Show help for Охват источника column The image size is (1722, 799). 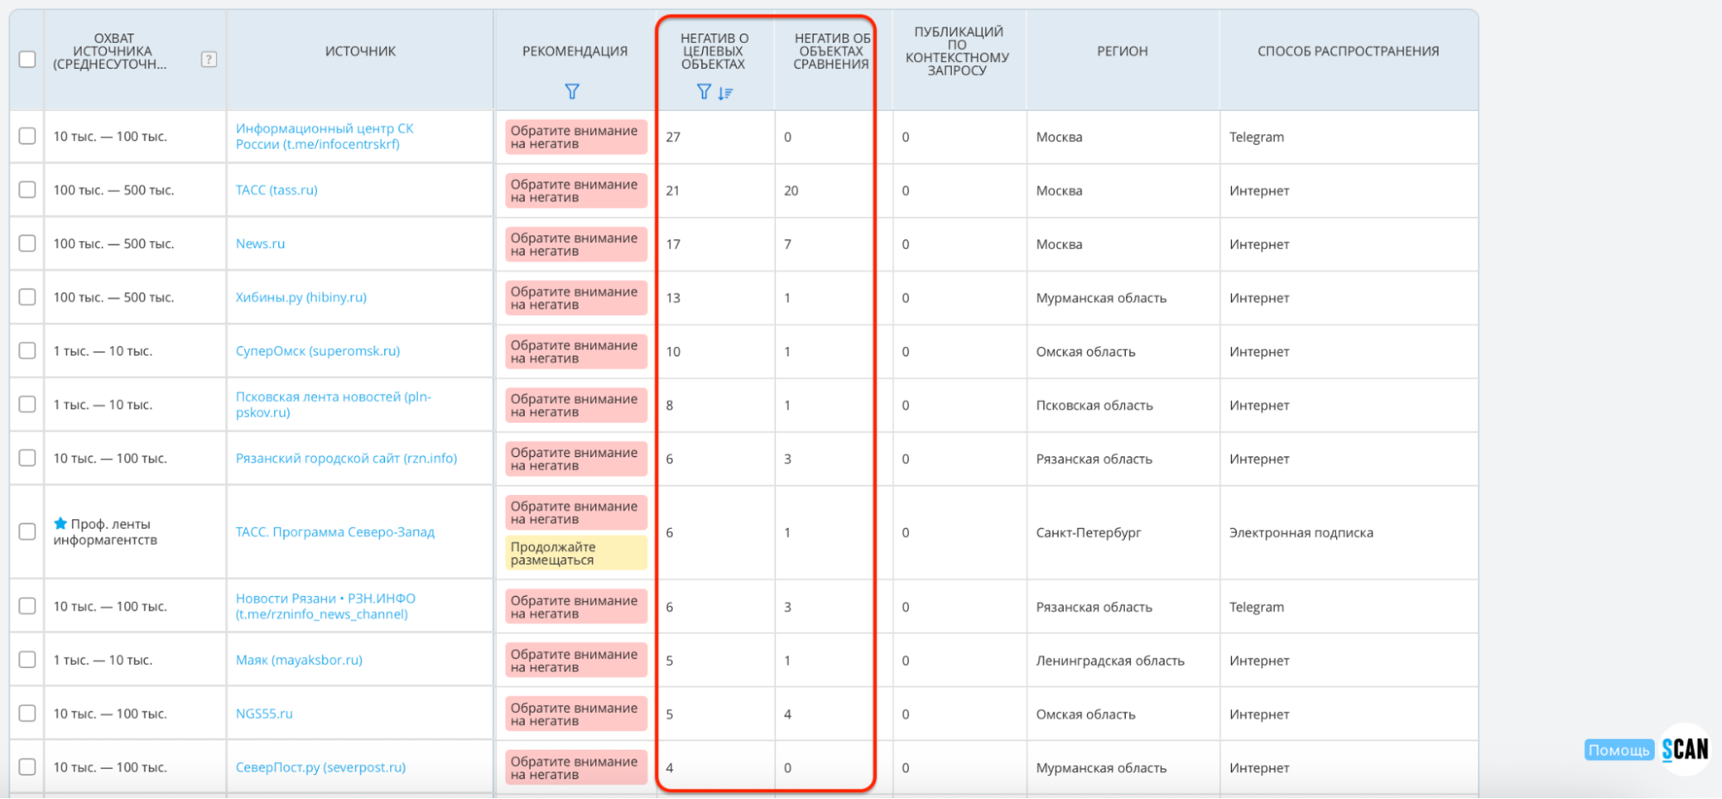[208, 59]
